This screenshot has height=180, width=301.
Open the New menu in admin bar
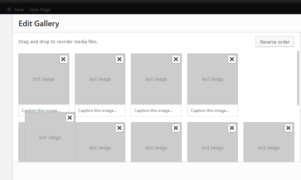click(x=19, y=10)
